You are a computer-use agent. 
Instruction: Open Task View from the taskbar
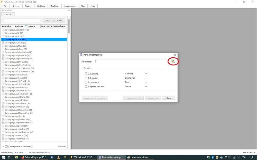click(x=10, y=157)
